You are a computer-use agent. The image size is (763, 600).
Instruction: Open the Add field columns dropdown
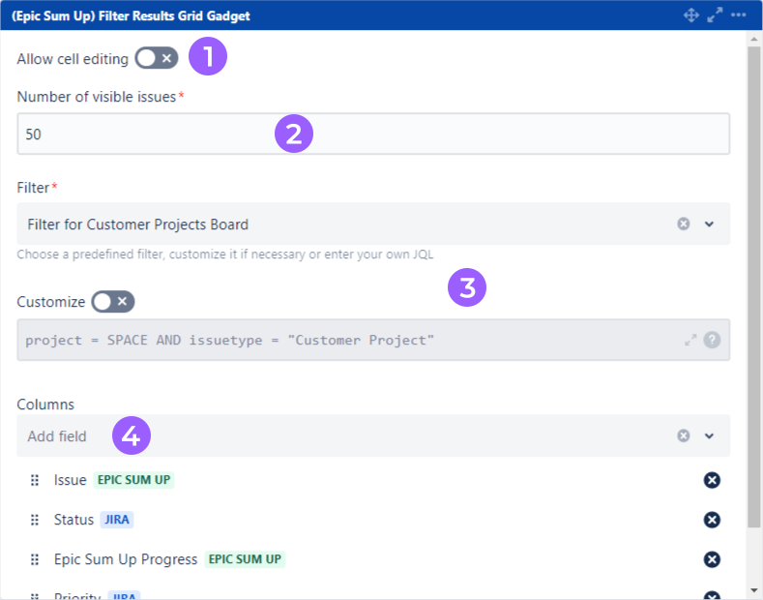(x=338, y=436)
